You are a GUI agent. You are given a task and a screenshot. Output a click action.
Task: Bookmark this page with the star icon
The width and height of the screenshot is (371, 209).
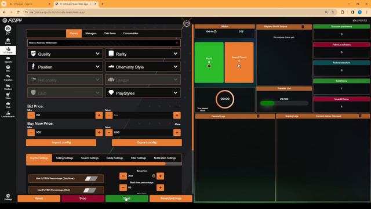point(333,12)
